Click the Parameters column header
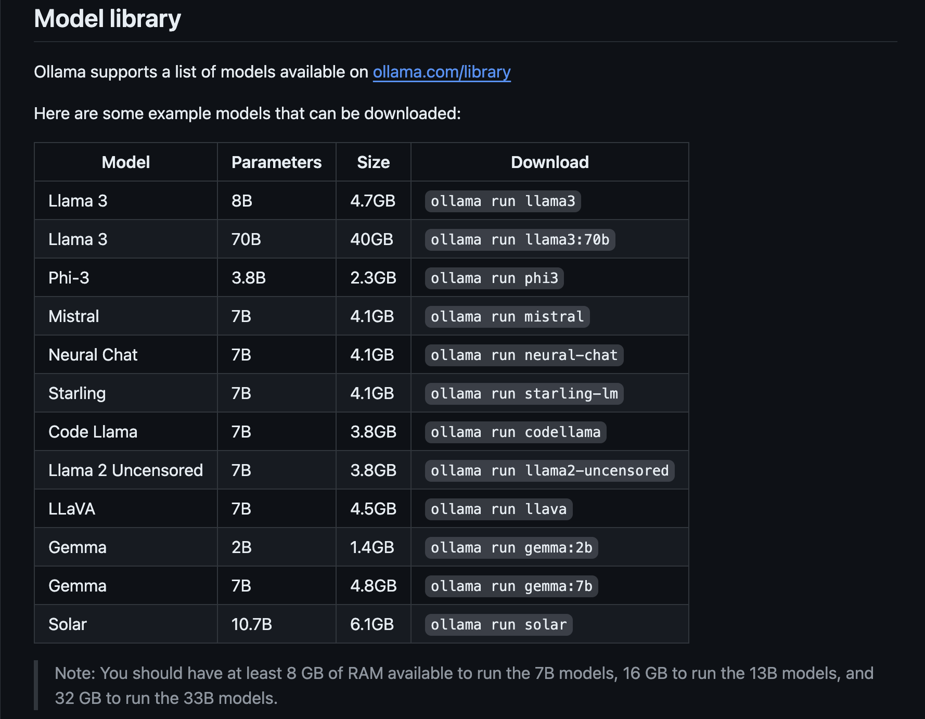 [x=276, y=162]
